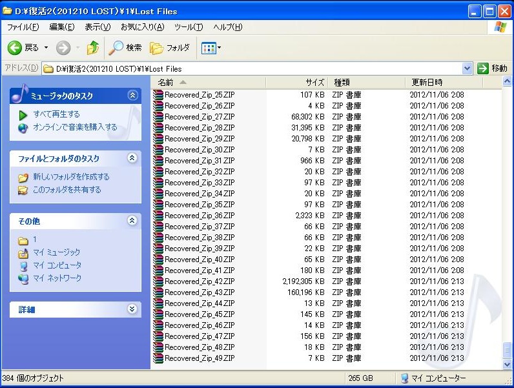The width and height of the screenshot is (514, 388).
Task: Click the vertical scrollbar down arrow
Action: (507, 364)
